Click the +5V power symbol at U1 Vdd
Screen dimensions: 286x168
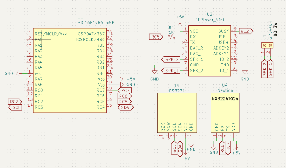(122, 79)
